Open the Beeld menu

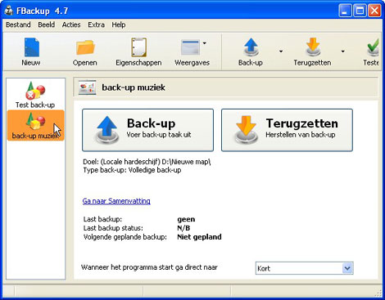pyautogui.click(x=47, y=25)
